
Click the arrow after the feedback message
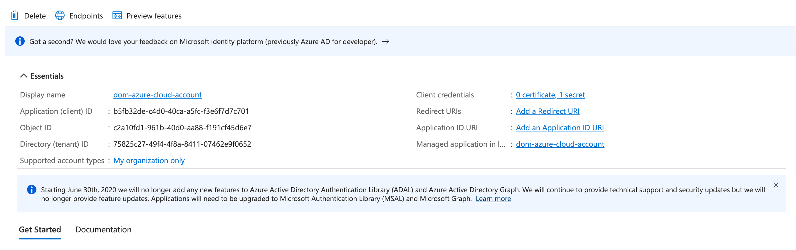pos(386,41)
